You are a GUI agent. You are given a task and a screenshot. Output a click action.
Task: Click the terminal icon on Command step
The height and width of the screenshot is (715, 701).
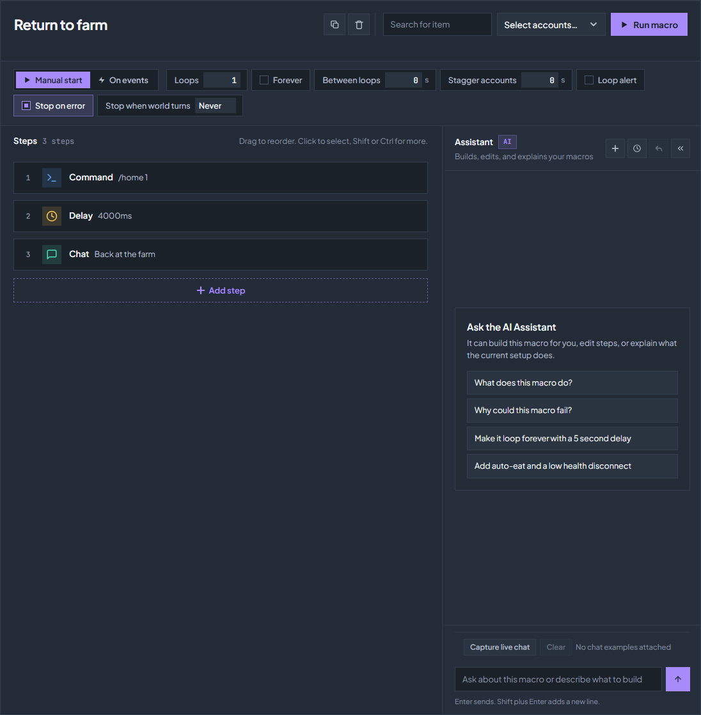click(52, 177)
